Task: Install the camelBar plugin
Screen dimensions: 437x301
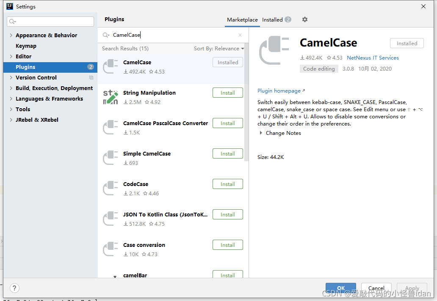Action: (228, 274)
